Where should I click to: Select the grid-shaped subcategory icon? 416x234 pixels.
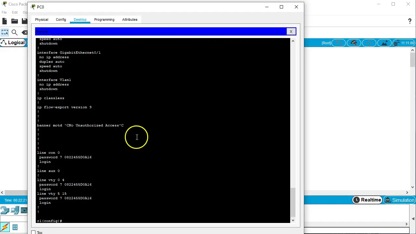(15, 227)
